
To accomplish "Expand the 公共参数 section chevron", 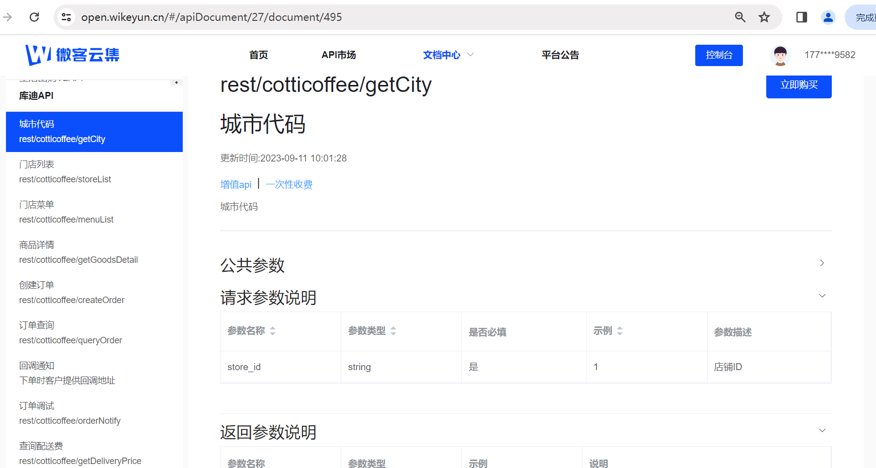I will (822, 263).
